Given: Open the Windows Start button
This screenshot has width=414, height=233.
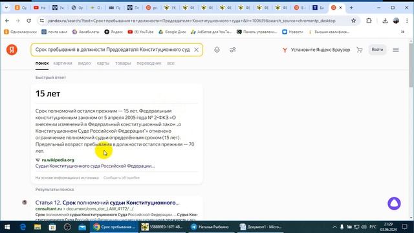Looking at the screenshot, I should [x=7, y=227].
